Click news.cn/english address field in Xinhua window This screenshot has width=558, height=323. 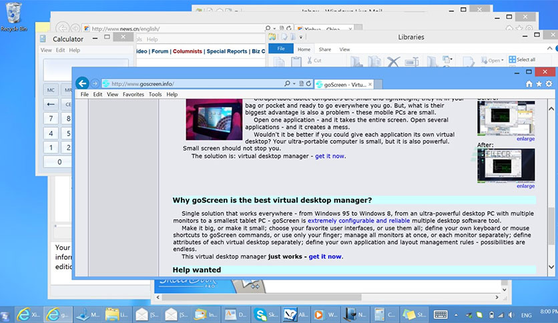(x=174, y=29)
